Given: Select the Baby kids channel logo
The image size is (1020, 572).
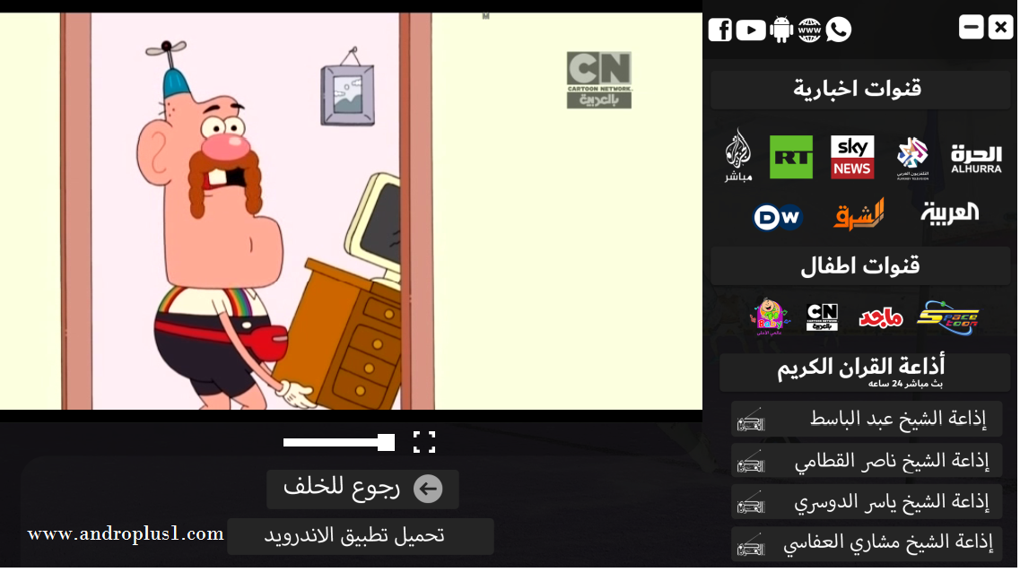Looking at the screenshot, I should (769, 317).
